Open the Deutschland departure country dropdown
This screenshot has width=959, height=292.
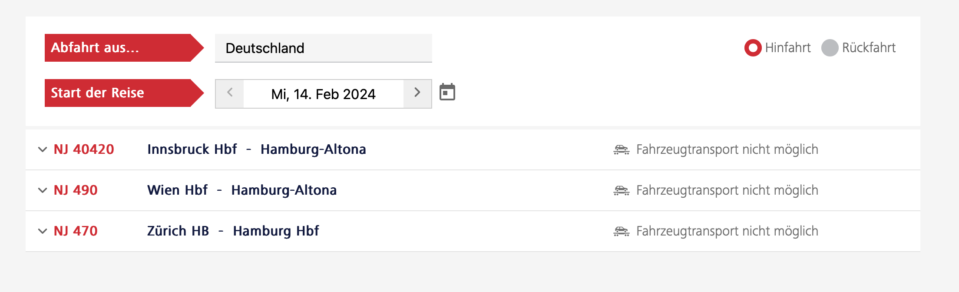[x=323, y=48]
